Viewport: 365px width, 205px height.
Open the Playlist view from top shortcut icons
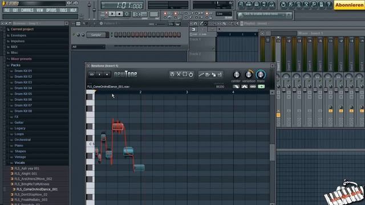[241, 5]
